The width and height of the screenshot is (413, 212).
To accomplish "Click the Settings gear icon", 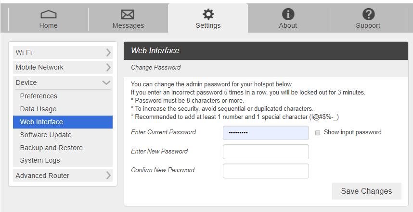I will (208, 14).
